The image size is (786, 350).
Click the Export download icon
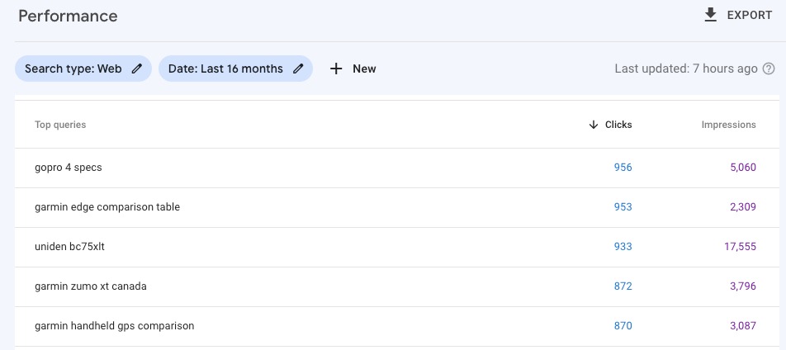click(710, 15)
